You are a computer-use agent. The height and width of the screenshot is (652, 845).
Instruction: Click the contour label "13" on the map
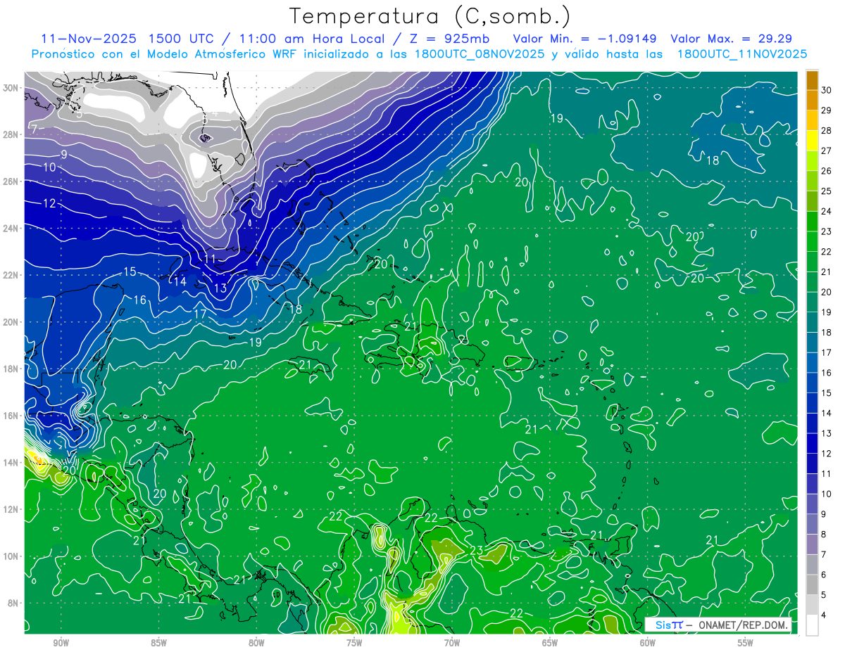220,288
